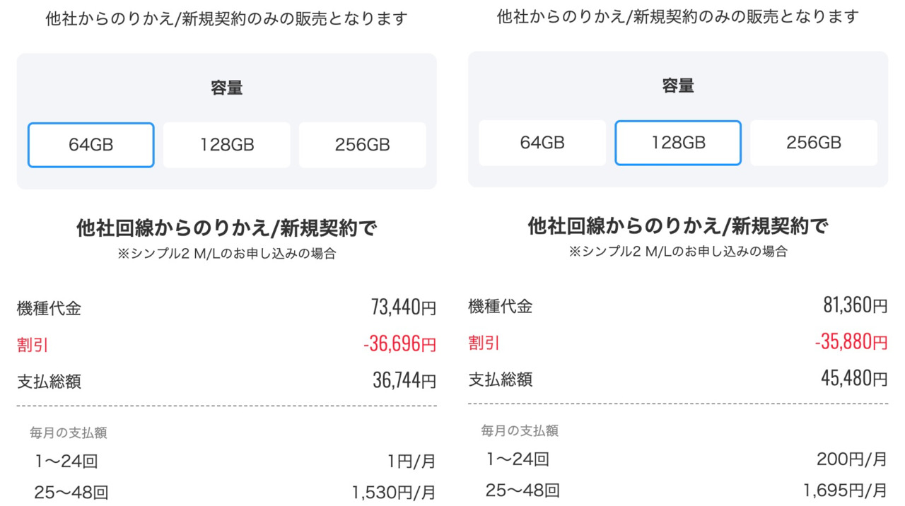
Task: Select the 128GB capacity on the left panel
Action: (226, 144)
